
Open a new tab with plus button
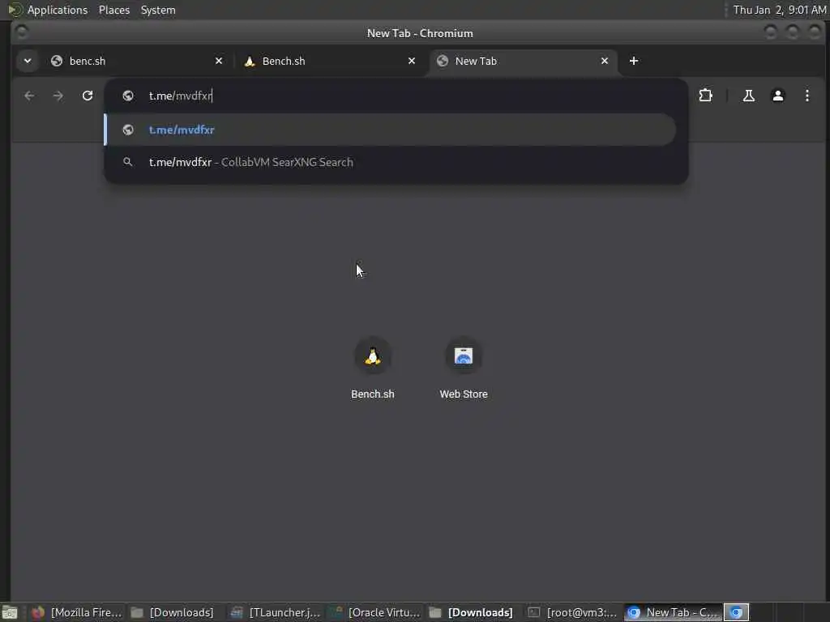click(634, 61)
